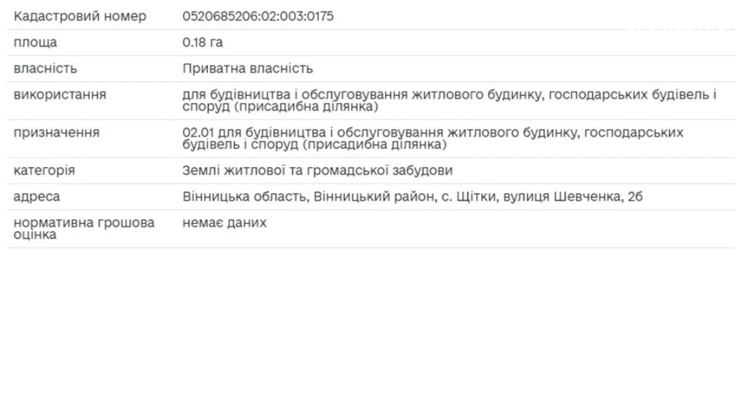Viewport: 741px width, 416px height.
Task: Click the 'площа' row label
Action: 35,42
